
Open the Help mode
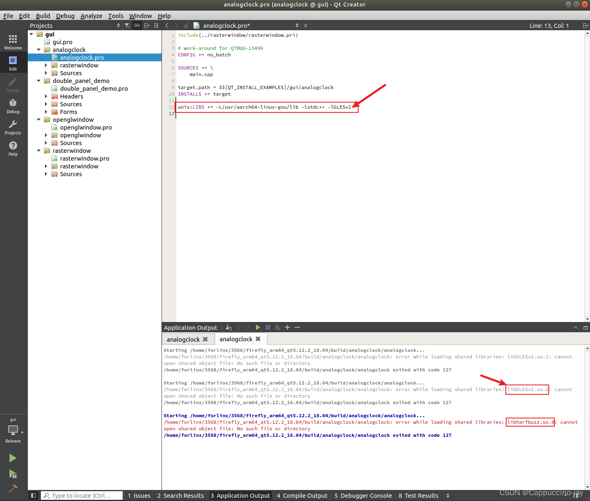point(13,148)
